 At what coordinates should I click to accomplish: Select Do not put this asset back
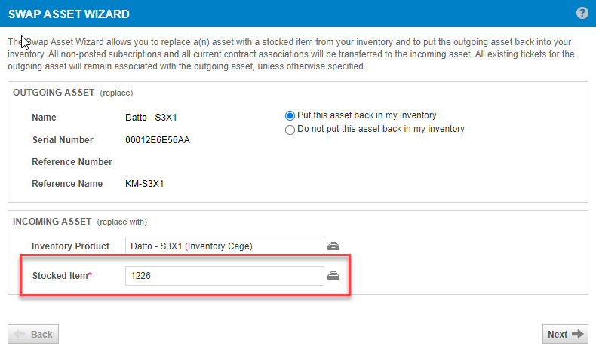(x=290, y=130)
